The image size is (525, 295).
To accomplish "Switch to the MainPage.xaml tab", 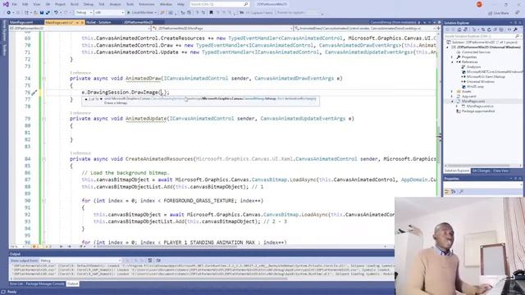I will pos(21,22).
